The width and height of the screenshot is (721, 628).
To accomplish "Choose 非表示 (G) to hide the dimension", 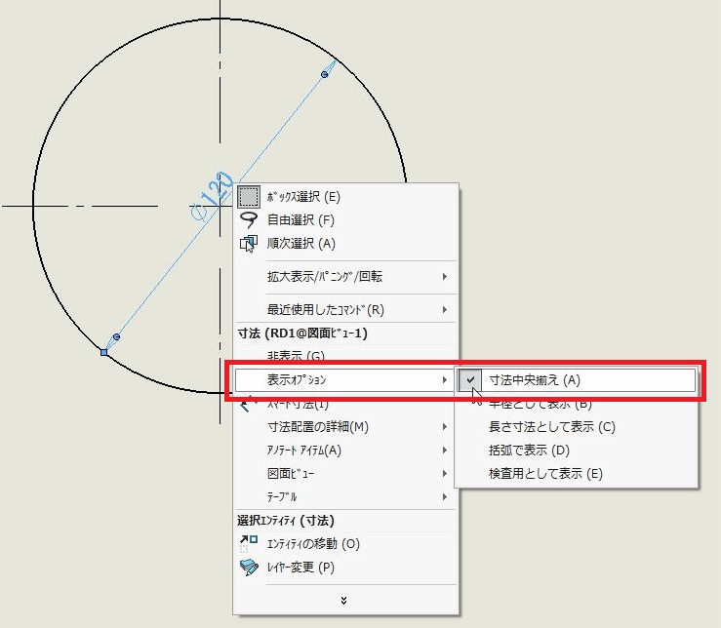I will coord(296,356).
